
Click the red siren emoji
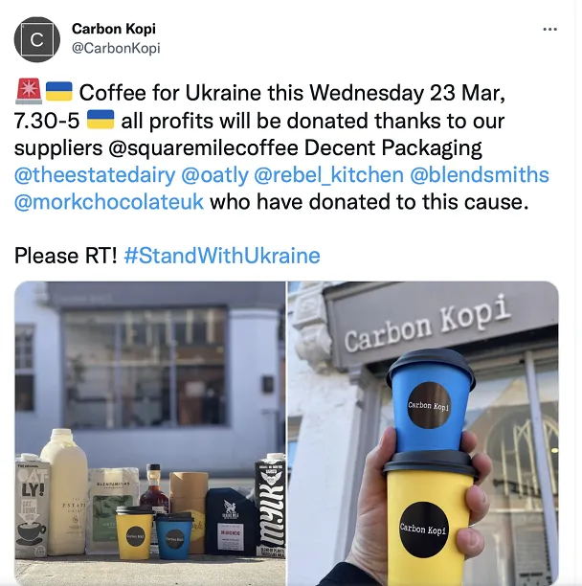click(29, 91)
